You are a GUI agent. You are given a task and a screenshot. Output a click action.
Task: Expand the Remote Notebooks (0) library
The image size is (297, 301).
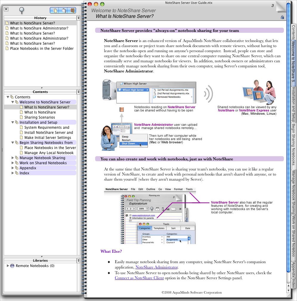(8, 266)
